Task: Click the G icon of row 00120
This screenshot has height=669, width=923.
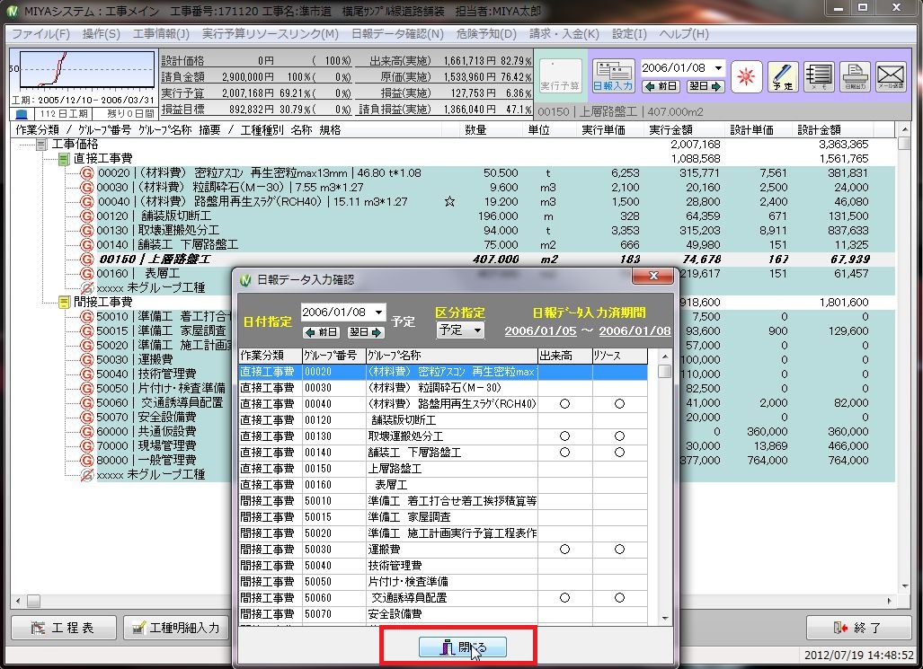Action: [x=86, y=216]
